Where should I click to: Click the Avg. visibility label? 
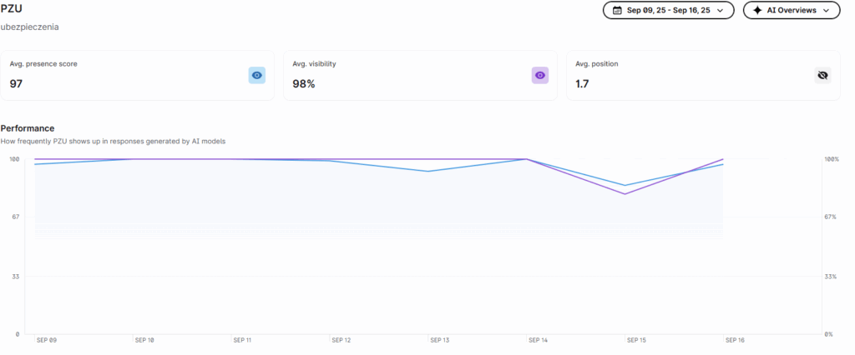(314, 63)
